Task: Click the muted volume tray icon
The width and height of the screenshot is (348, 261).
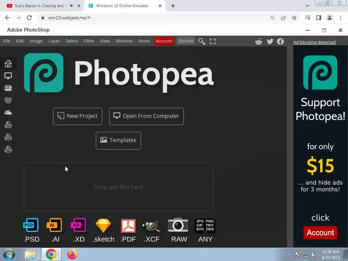Action: click(x=314, y=255)
